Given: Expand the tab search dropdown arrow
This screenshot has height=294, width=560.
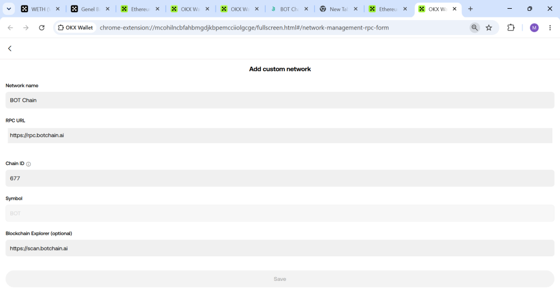Looking at the screenshot, I should click(9, 9).
